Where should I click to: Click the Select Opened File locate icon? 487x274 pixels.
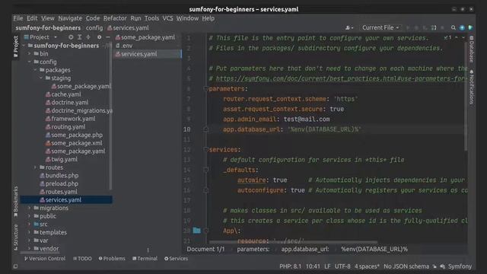coord(71,37)
